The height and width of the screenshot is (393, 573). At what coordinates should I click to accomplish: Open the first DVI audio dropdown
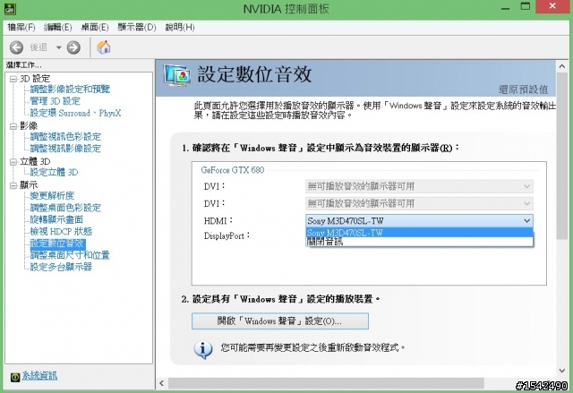(419, 186)
